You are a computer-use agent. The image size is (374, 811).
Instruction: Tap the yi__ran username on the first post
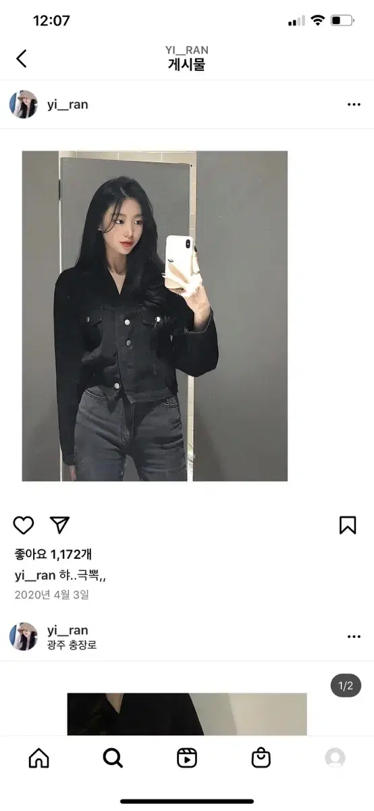[x=68, y=105]
